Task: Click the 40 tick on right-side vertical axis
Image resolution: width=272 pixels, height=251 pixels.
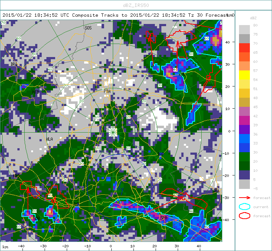Action: (x=227, y=42)
